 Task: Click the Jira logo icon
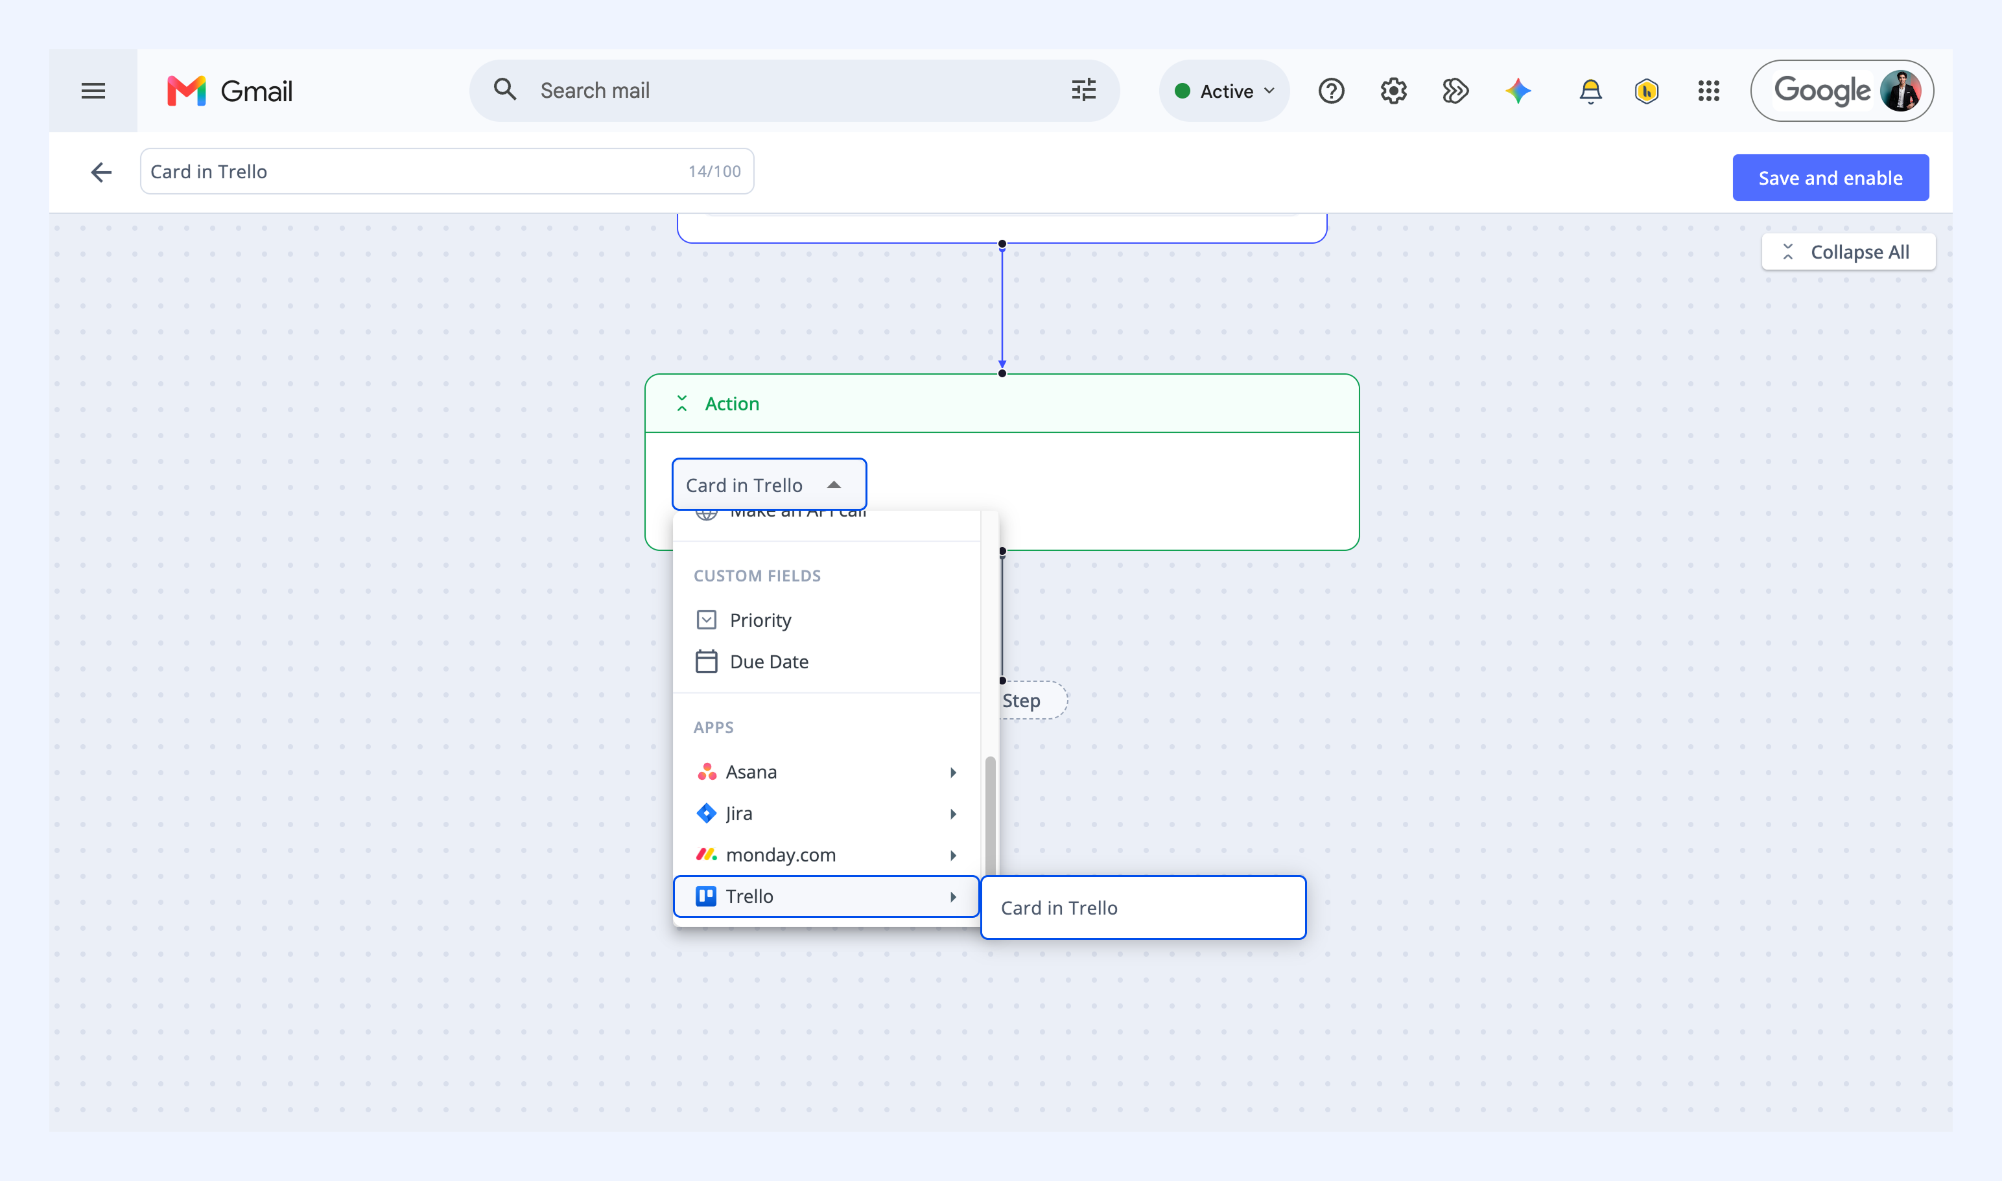(x=706, y=813)
